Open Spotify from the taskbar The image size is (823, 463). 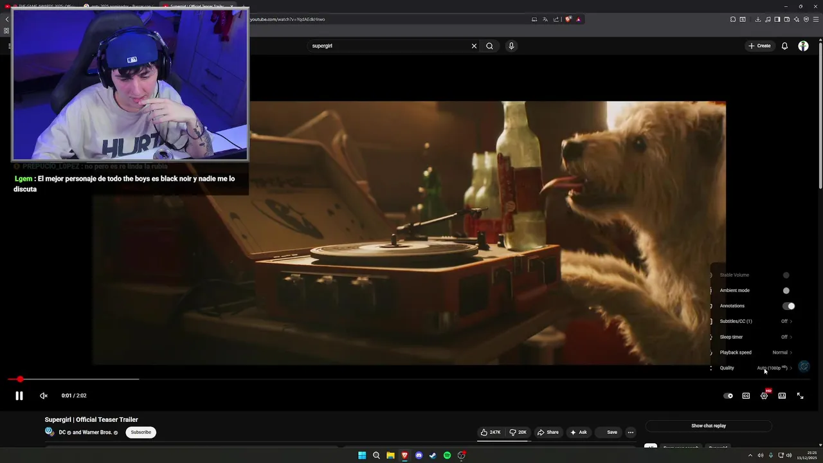[447, 455]
